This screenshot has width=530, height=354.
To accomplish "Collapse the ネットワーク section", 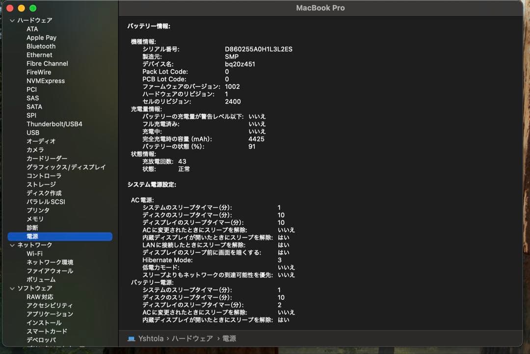I will [12, 245].
